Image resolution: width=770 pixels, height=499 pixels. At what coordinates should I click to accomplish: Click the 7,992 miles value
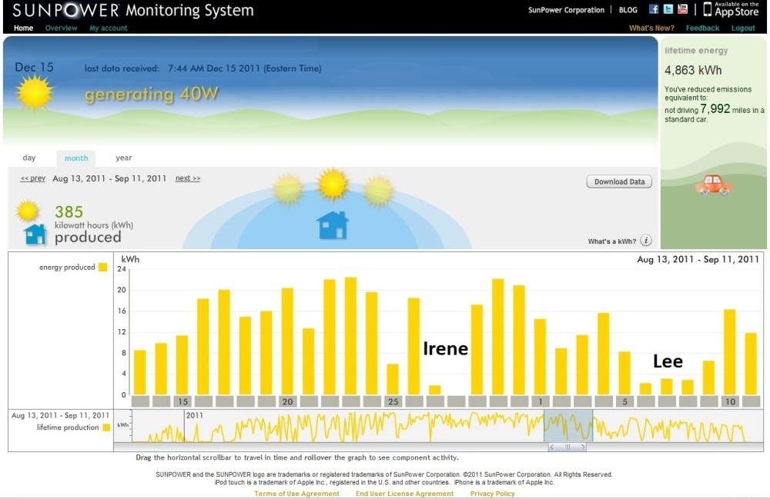[715, 108]
